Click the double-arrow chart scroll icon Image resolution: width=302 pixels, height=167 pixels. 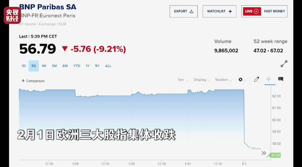click(x=264, y=153)
